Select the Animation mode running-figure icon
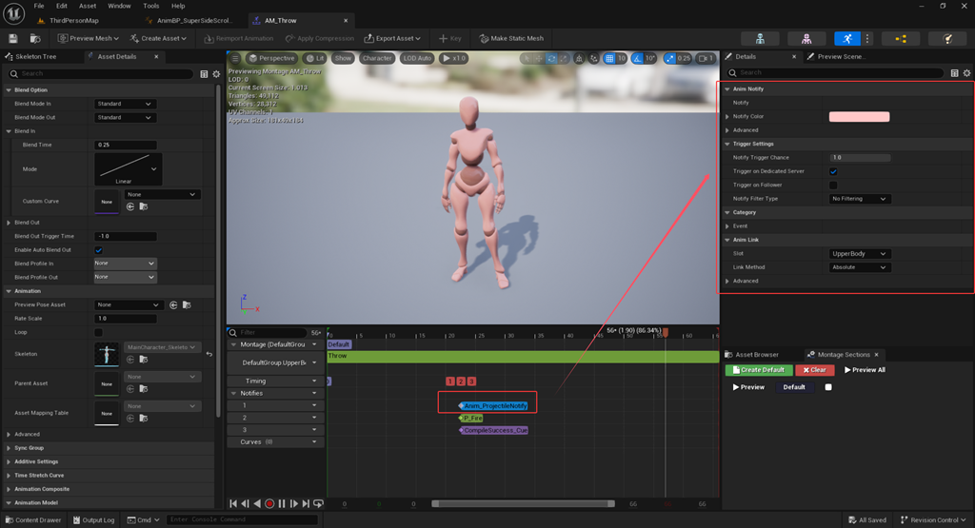975x528 pixels. coord(846,38)
